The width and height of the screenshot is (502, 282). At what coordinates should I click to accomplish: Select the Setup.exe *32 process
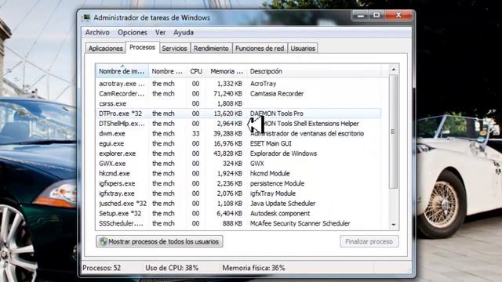tap(238, 213)
